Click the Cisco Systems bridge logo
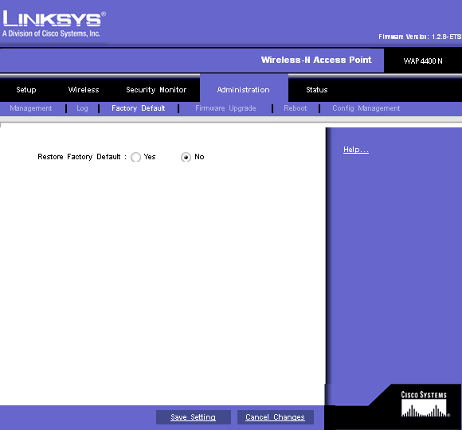Viewport: 462px width, 430px height. coord(425,404)
